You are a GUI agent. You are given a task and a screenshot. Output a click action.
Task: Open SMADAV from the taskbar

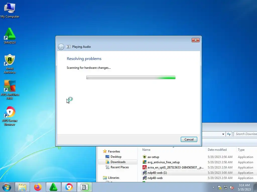(53, 187)
